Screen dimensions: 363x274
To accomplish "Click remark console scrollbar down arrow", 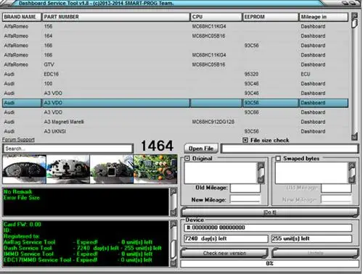I will (x=174, y=212).
